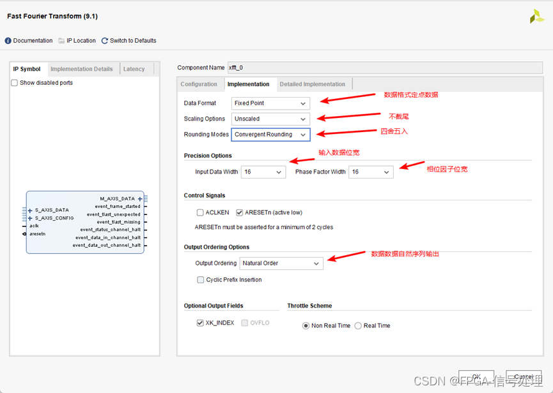Expand the M_AXIS_DATA port plus icon
Screen dimensions: 553x393
(140, 199)
